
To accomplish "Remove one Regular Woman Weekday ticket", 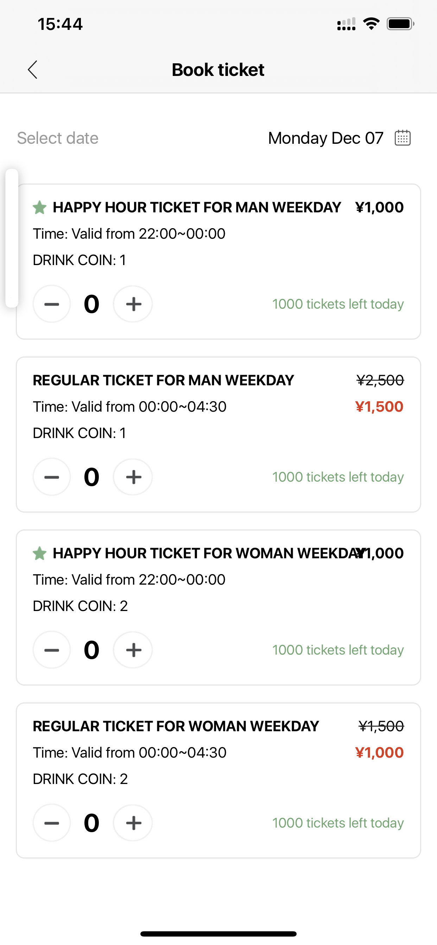I will tap(51, 823).
